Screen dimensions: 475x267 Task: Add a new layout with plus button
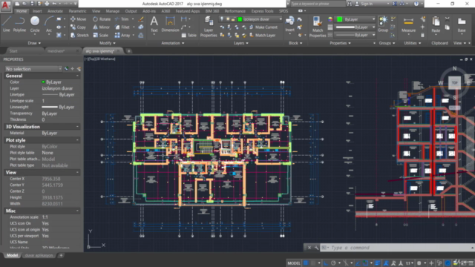(x=61, y=255)
